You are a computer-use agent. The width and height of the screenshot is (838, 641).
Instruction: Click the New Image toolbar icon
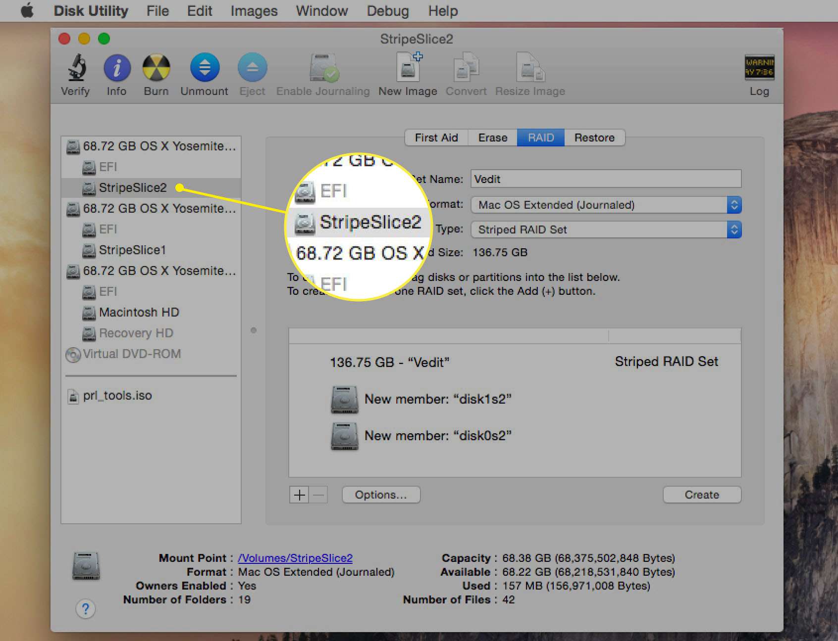tap(409, 67)
